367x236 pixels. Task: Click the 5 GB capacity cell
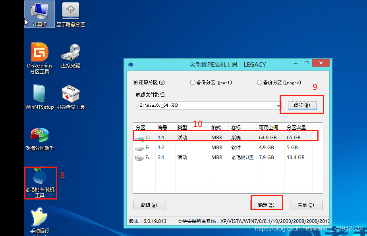point(292,148)
